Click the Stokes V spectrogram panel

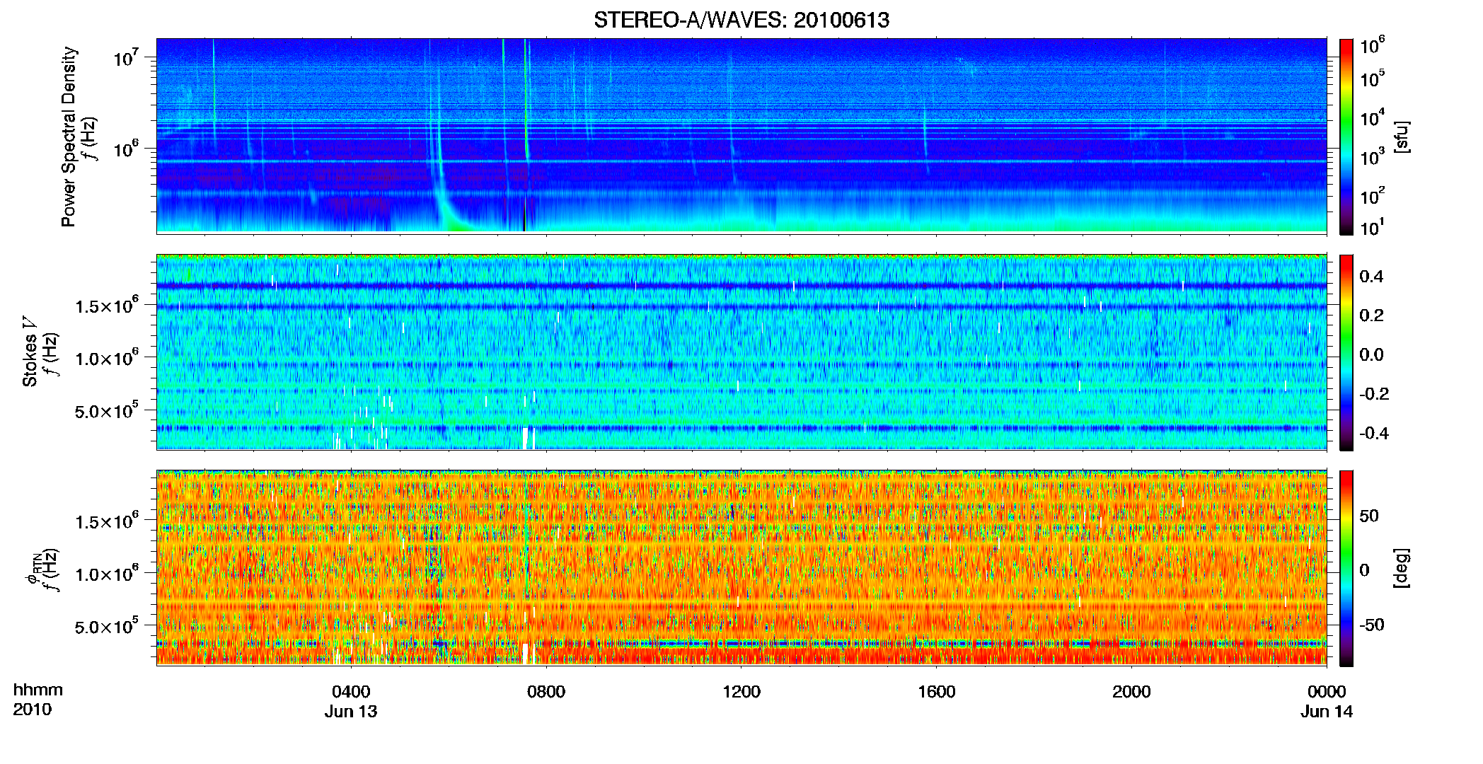(x=741, y=352)
